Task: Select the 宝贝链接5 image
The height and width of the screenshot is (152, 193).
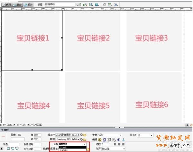Action: point(93,105)
